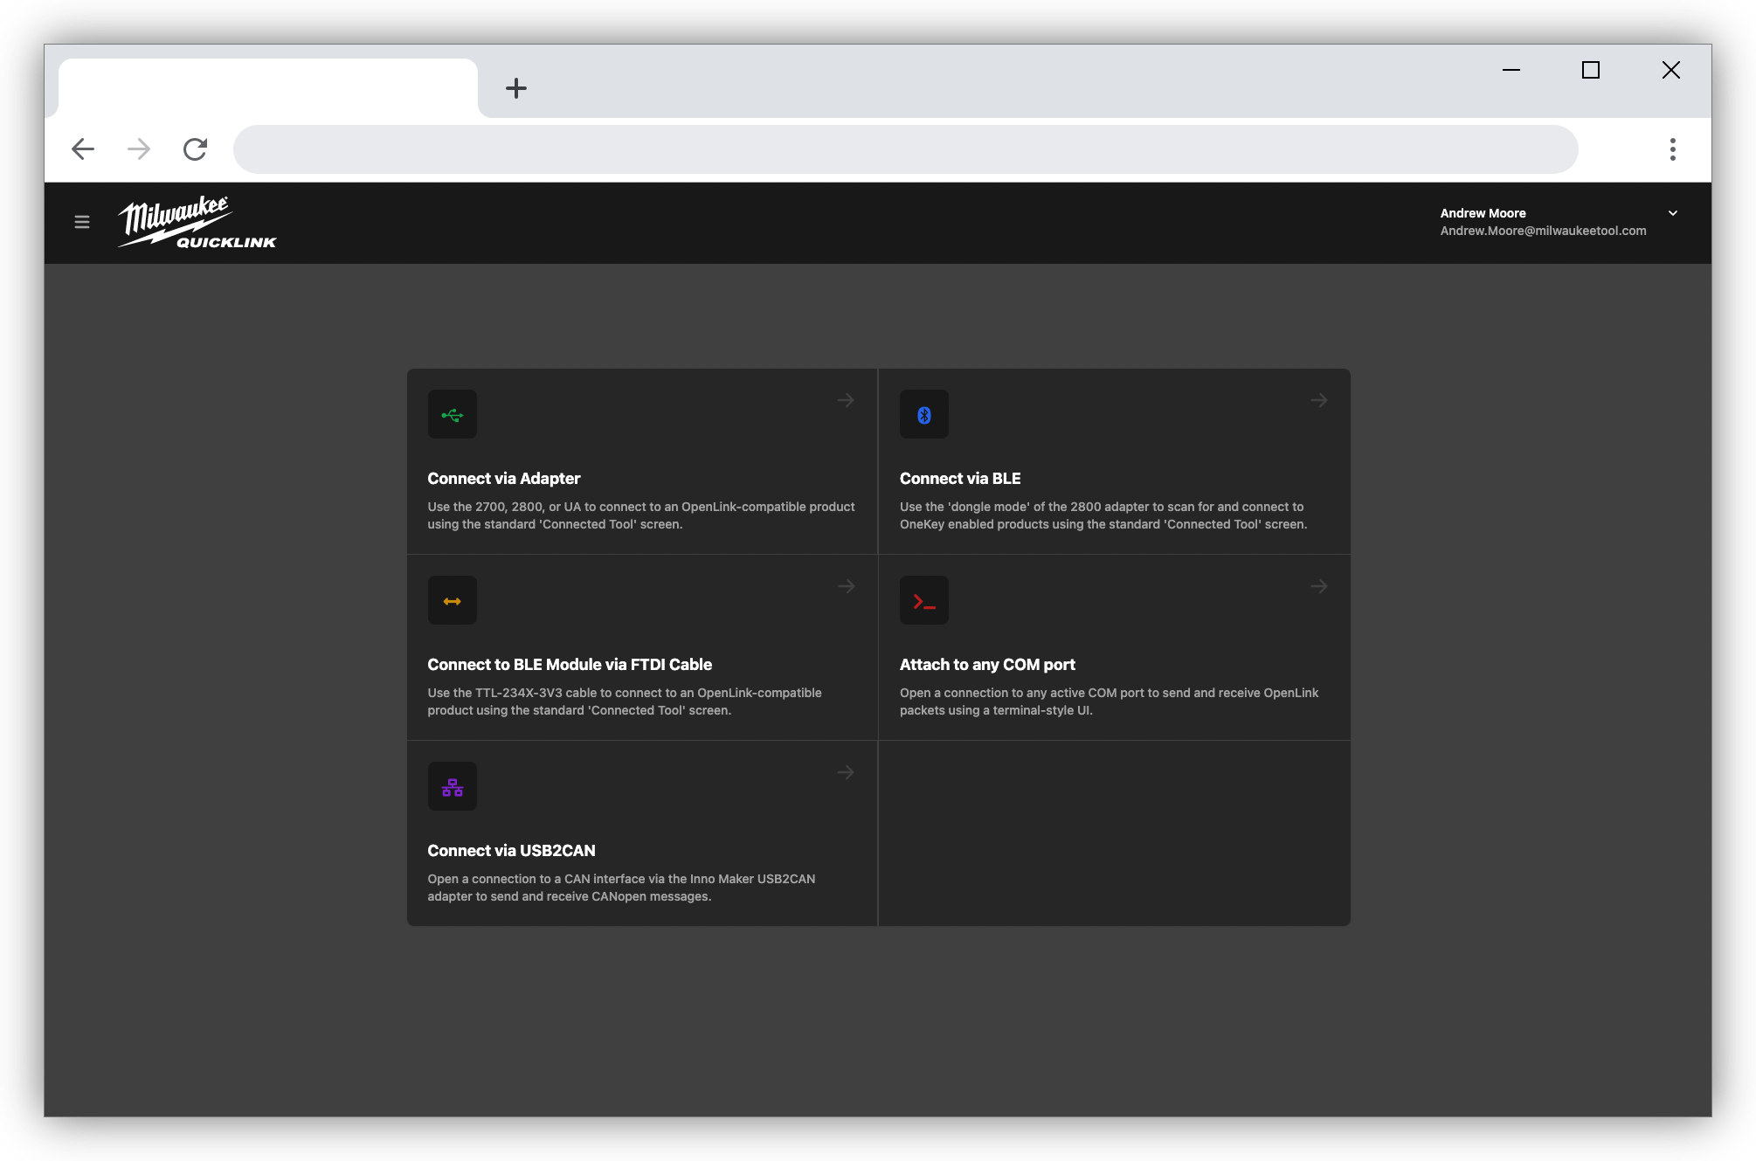The image size is (1756, 1161).
Task: Open Connect via Adapter
Action: [642, 461]
